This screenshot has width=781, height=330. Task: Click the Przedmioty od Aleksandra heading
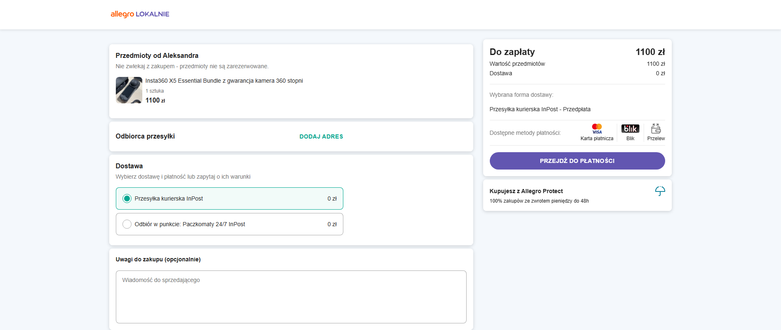[x=157, y=55]
